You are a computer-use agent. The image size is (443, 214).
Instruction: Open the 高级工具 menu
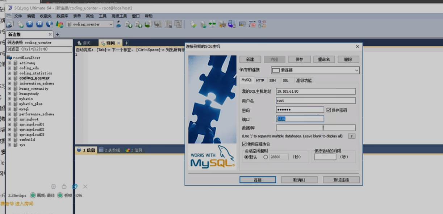pyautogui.click(x=119, y=16)
